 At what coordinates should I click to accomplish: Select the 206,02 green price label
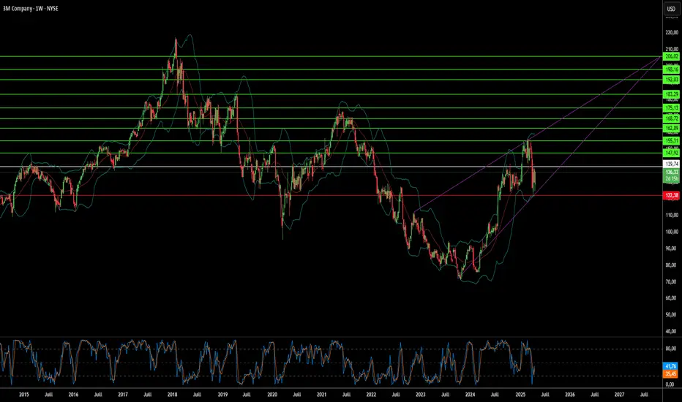point(671,56)
